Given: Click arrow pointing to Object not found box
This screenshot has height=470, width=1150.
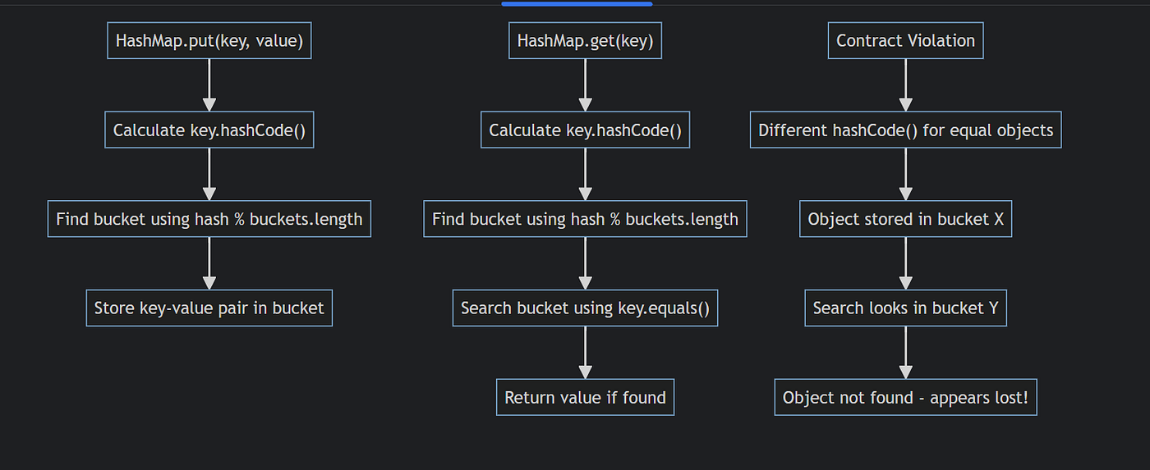Looking at the screenshot, I should 905,353.
